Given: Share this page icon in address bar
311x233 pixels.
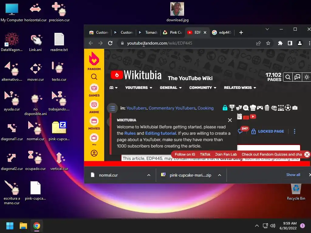Looking at the screenshot, I should (258, 43).
